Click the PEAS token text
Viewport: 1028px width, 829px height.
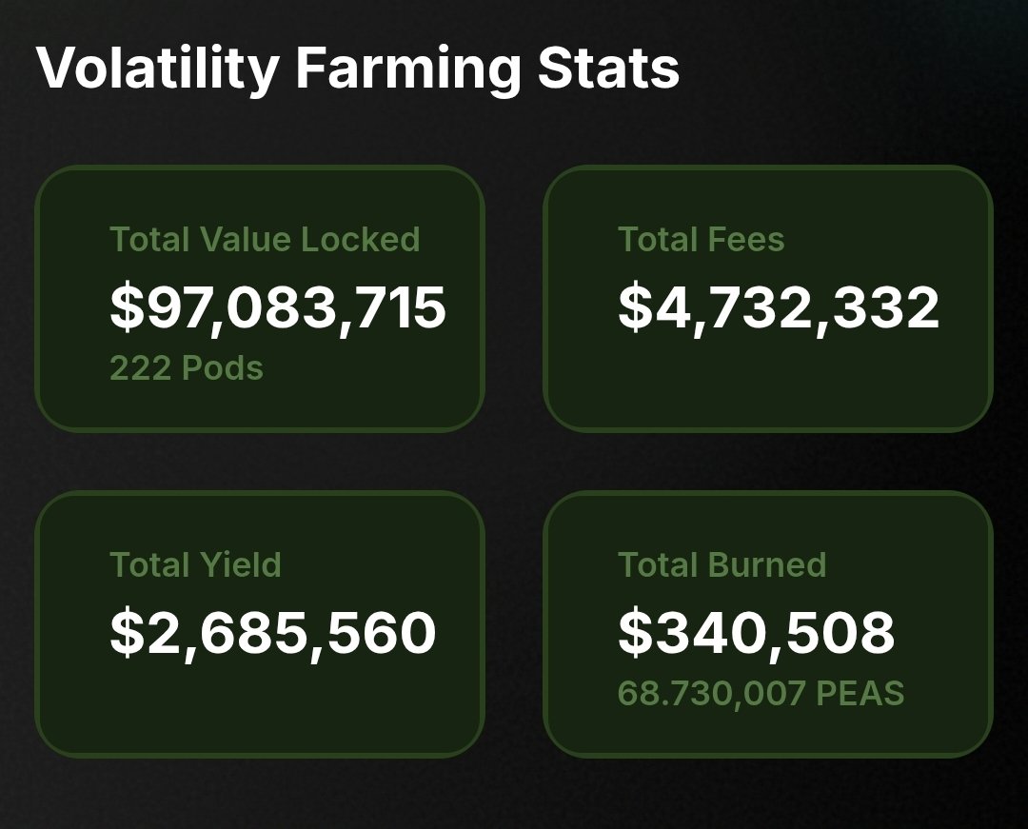(x=860, y=693)
